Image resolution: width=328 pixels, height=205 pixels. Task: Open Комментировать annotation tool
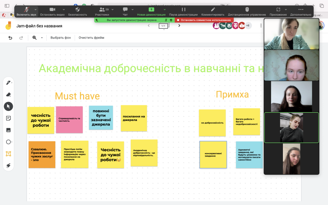[x=213, y=11]
